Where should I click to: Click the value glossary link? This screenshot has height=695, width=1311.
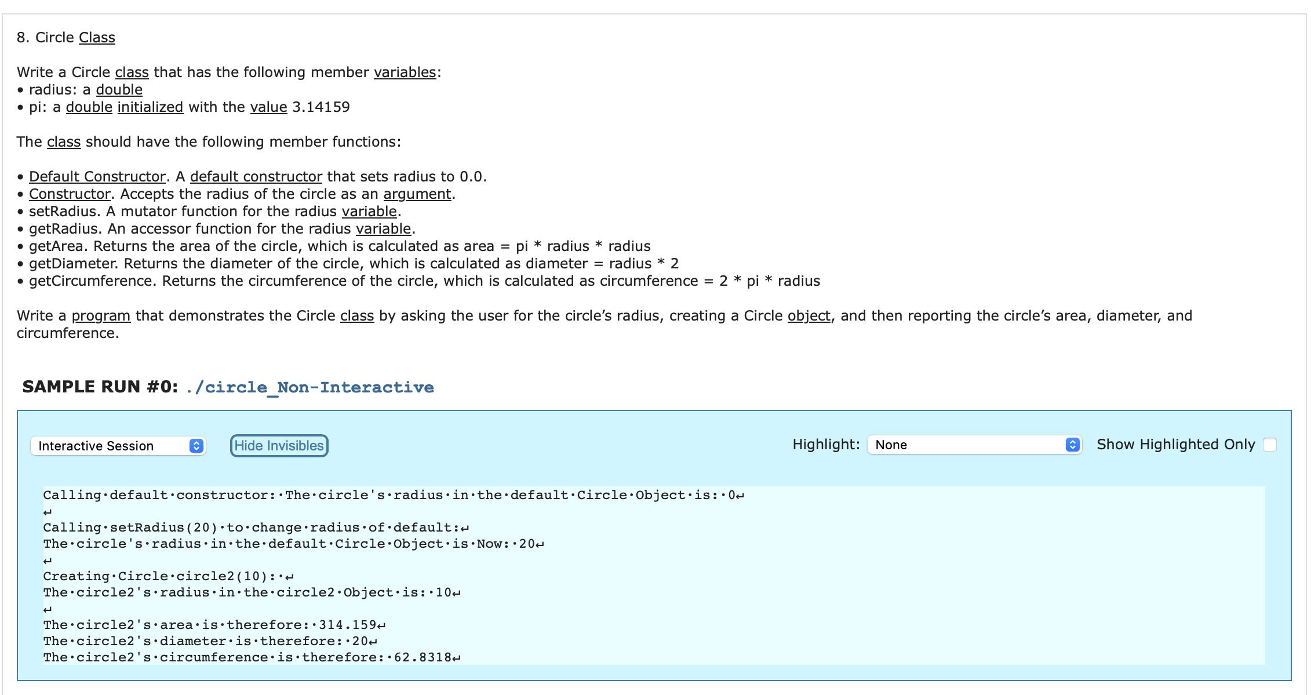tap(268, 107)
